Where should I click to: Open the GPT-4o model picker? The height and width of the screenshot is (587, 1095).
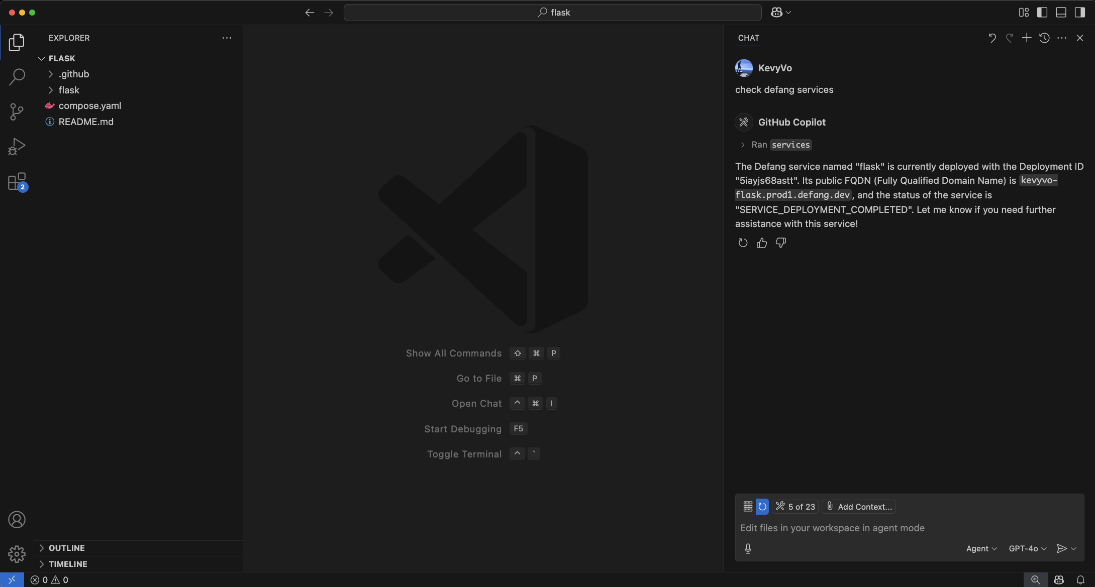[1028, 549]
